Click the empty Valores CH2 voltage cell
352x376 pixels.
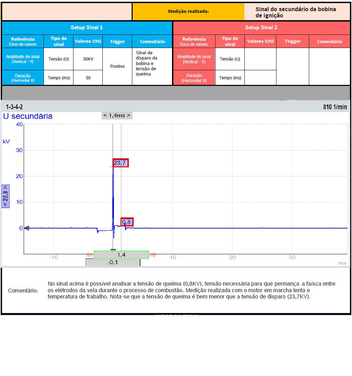260,59
